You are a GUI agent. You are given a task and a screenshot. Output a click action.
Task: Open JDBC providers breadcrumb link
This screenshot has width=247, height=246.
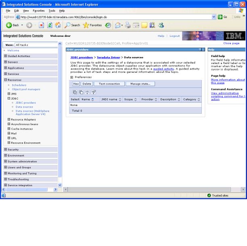(82, 57)
